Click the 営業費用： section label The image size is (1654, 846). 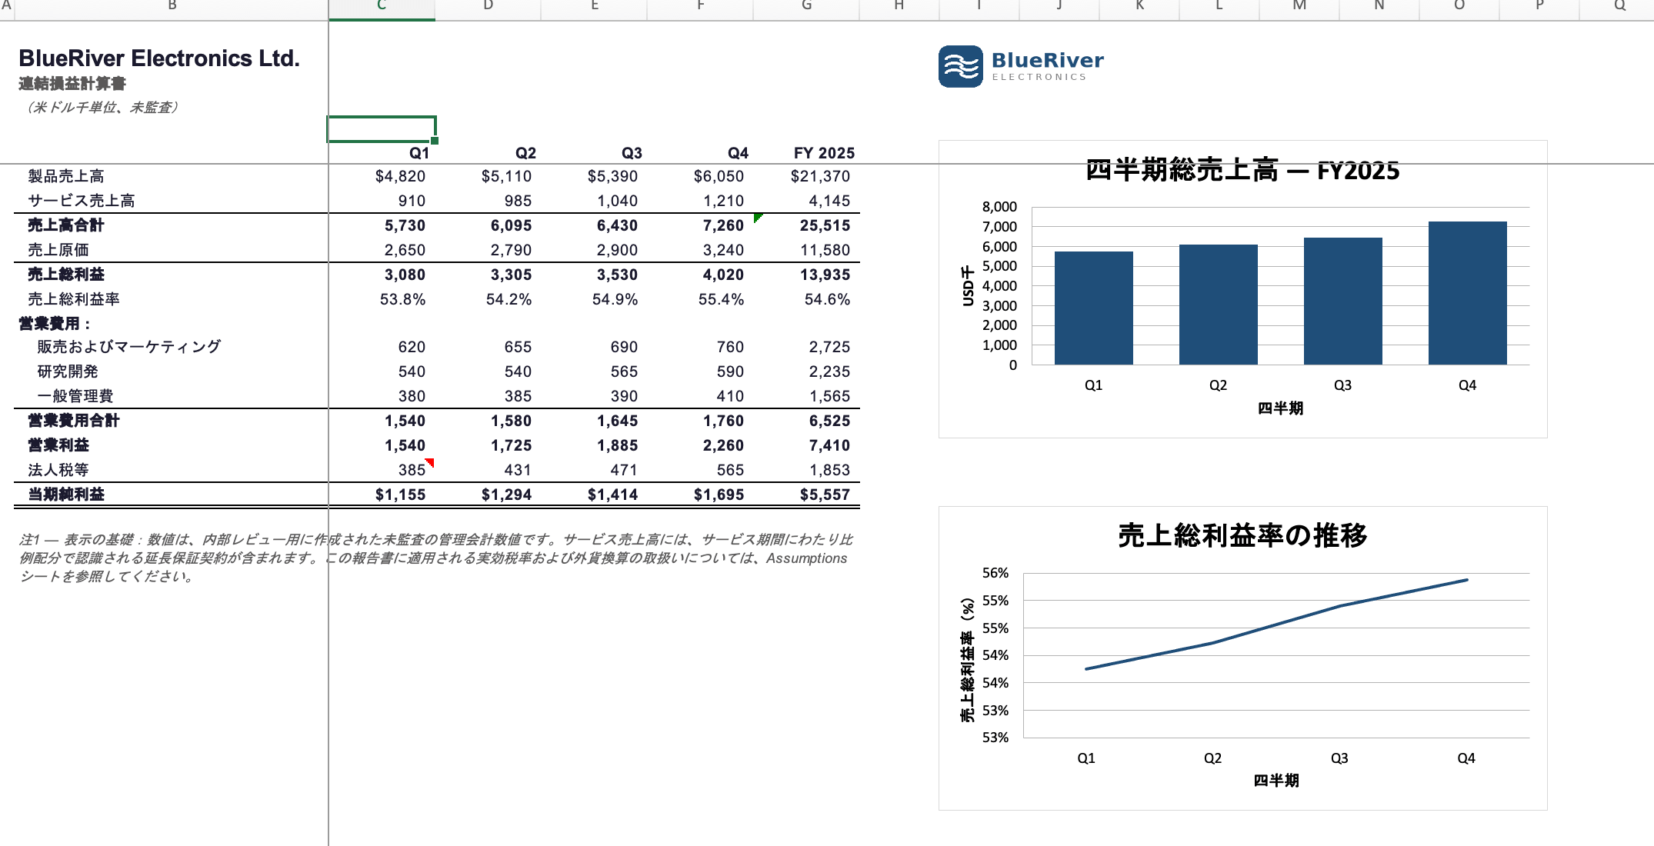coord(55,324)
